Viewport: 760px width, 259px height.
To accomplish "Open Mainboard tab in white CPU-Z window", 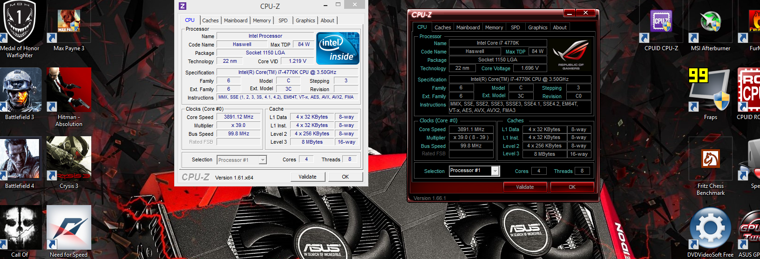I will click(x=236, y=20).
